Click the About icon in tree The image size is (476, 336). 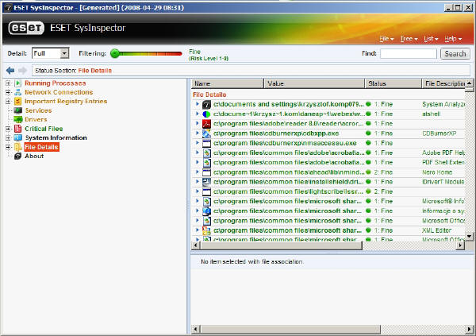pyautogui.click(x=18, y=156)
